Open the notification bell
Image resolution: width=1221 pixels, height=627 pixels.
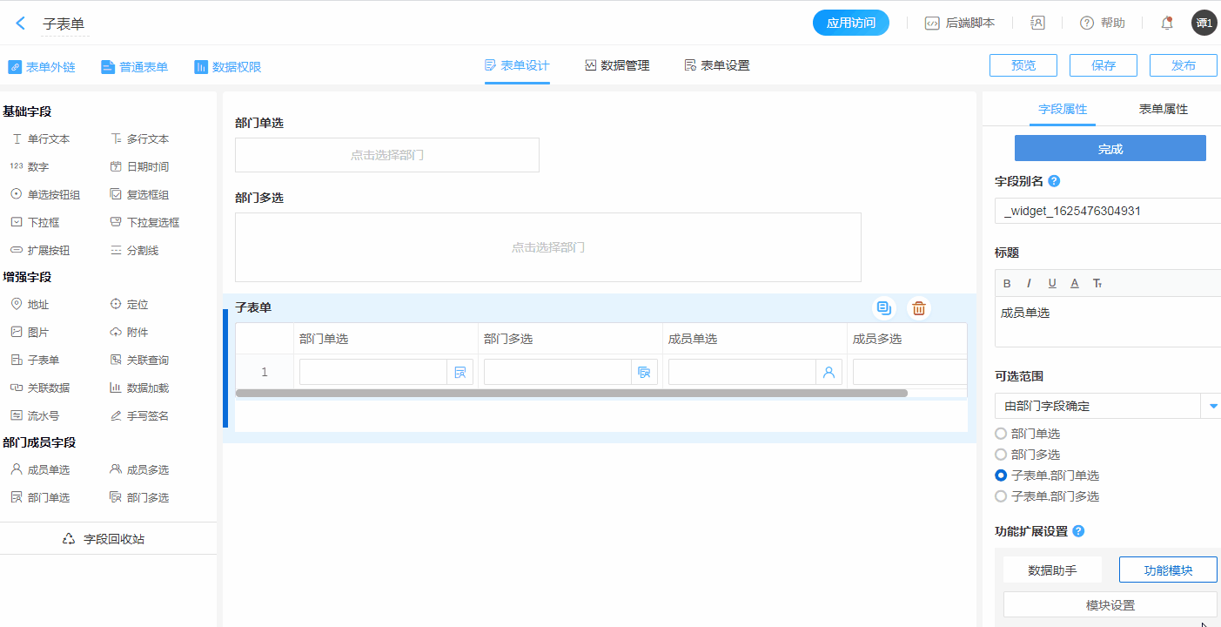(x=1167, y=24)
